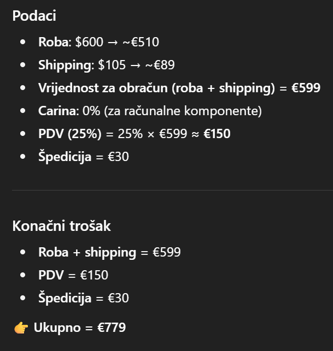The width and height of the screenshot is (333, 351).
Task: Click the ~€89 shipping conversion
Action: click(x=160, y=65)
